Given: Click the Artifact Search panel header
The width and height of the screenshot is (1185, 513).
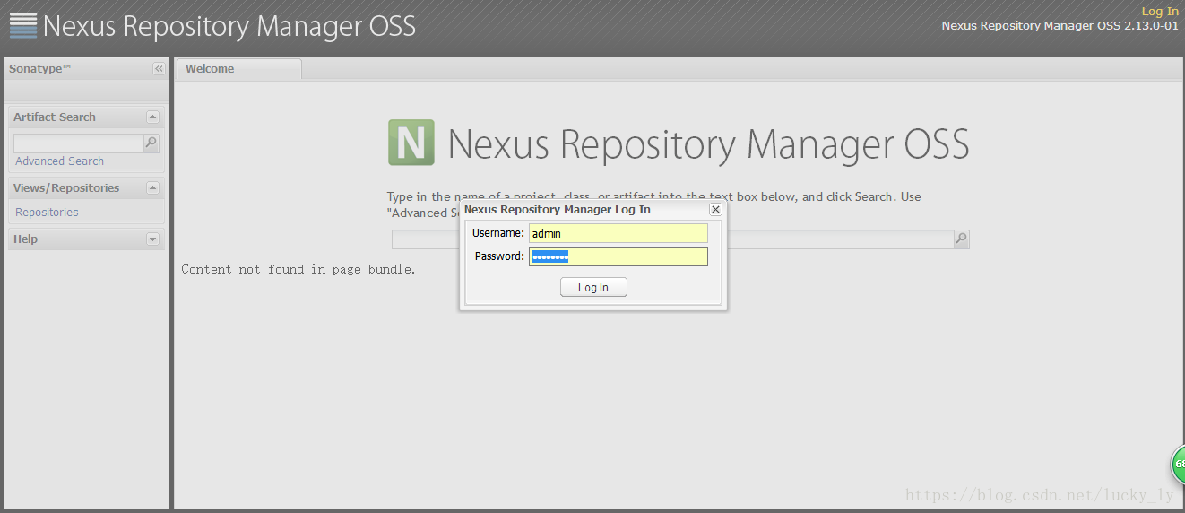Looking at the screenshot, I should tap(85, 117).
